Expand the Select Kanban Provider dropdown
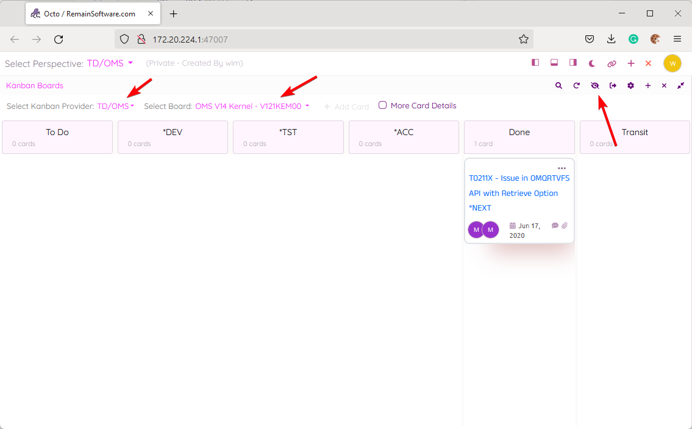The image size is (692, 429). click(115, 106)
